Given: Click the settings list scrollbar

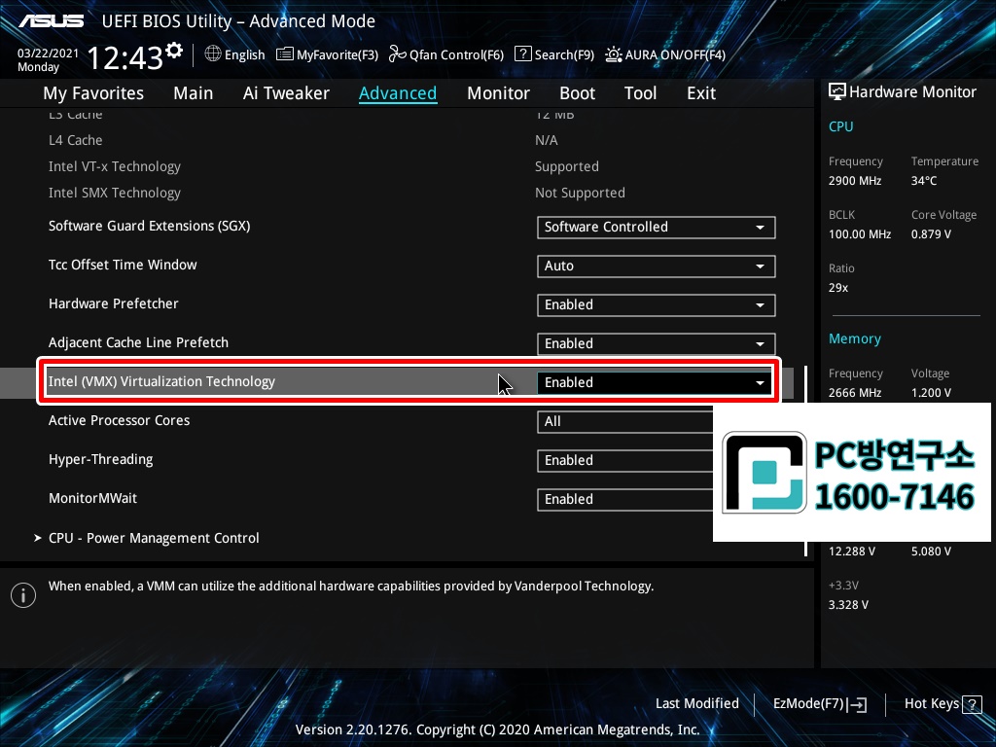Looking at the screenshot, I should pyautogui.click(x=806, y=461).
